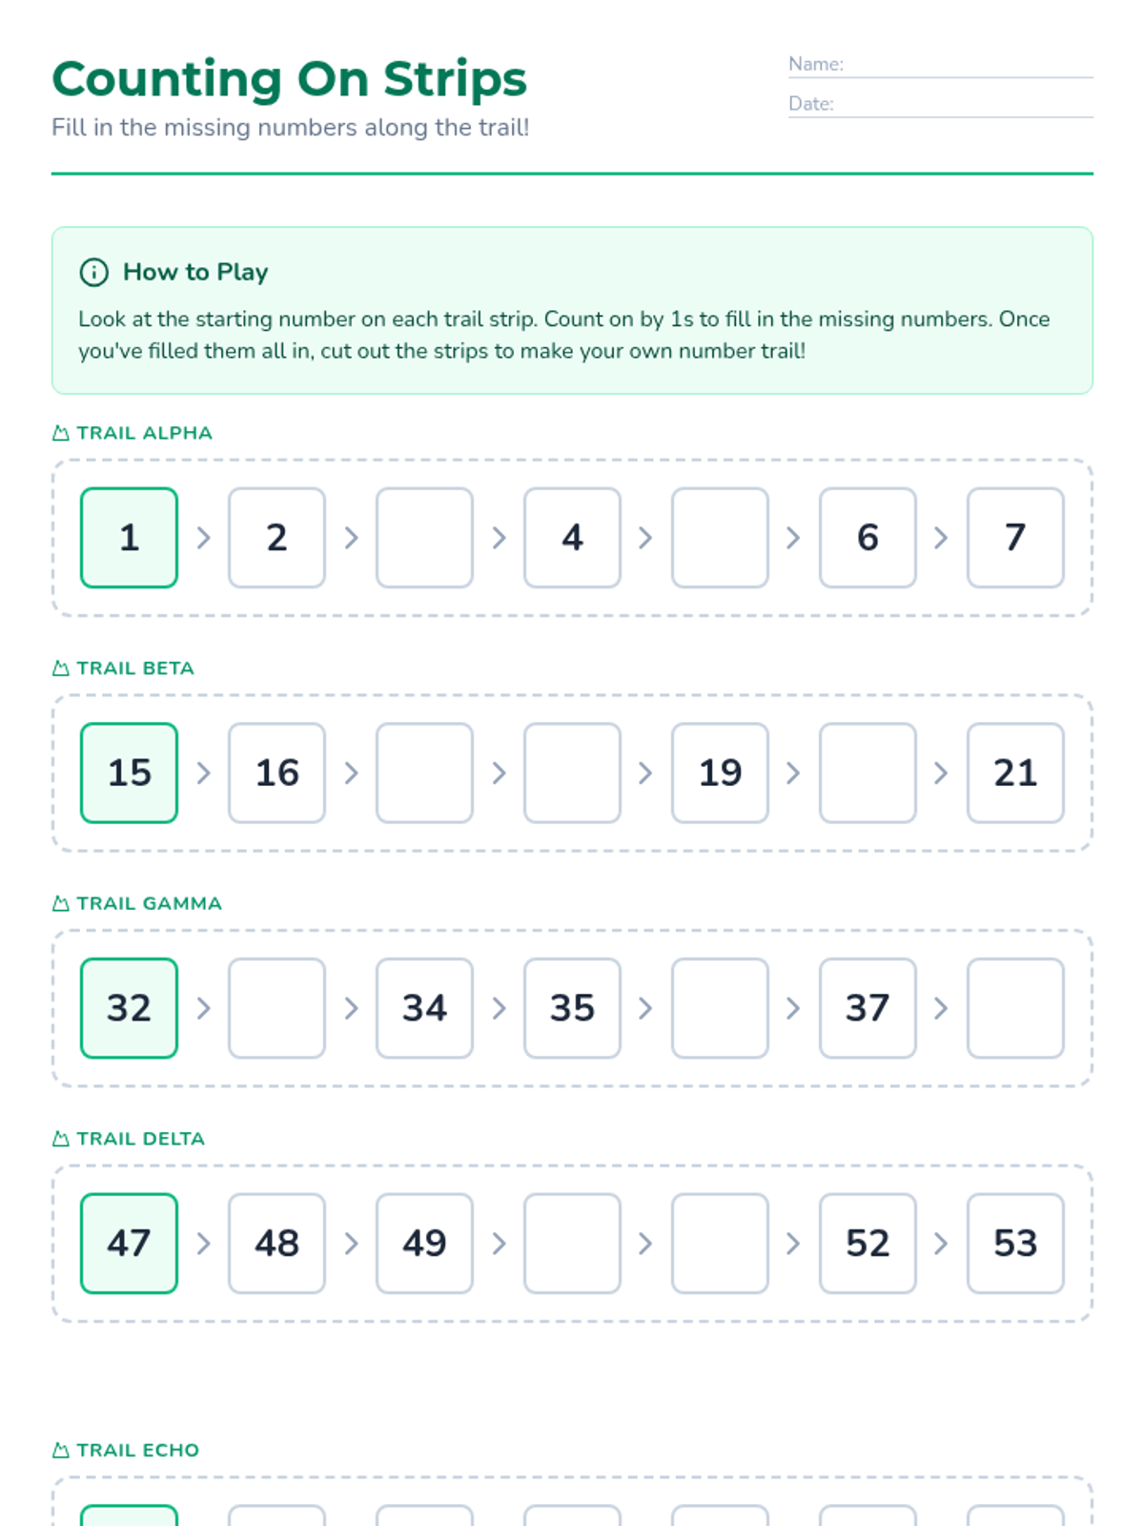This screenshot has height=1526, width=1144.
Task: Click the Trail Gamma mountain icon
Action: (61, 903)
